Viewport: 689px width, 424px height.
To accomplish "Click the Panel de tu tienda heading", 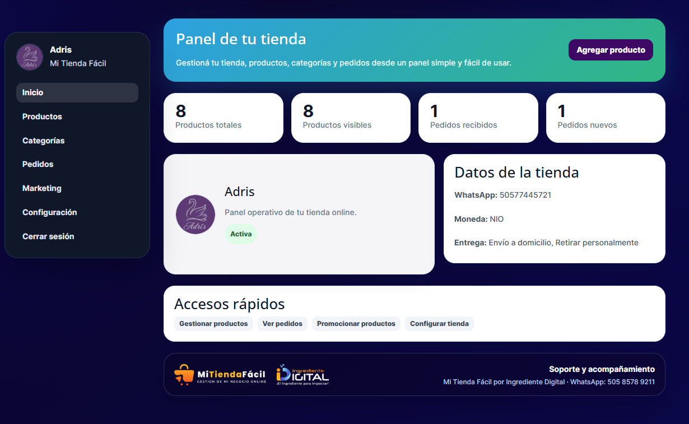I will pyautogui.click(x=241, y=39).
